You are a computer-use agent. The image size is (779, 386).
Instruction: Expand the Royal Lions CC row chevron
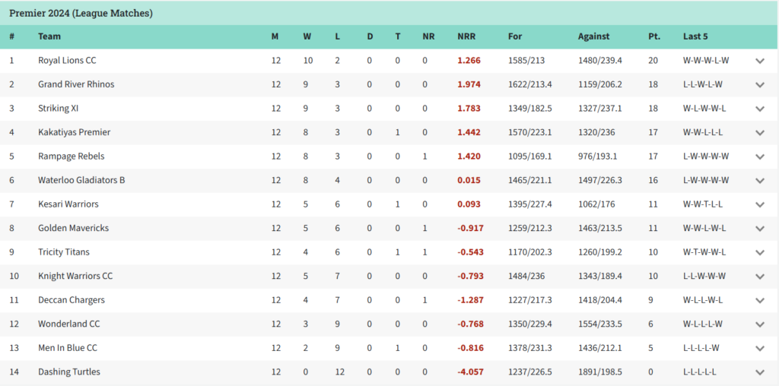[759, 61]
